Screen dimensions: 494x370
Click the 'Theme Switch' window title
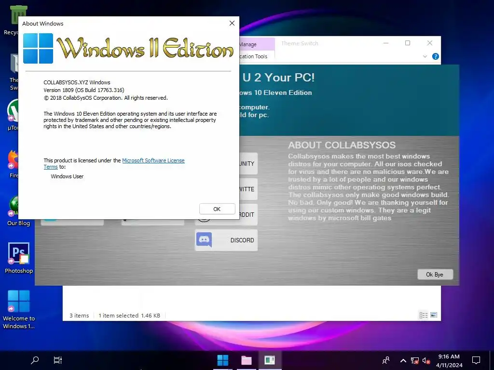pyautogui.click(x=300, y=43)
